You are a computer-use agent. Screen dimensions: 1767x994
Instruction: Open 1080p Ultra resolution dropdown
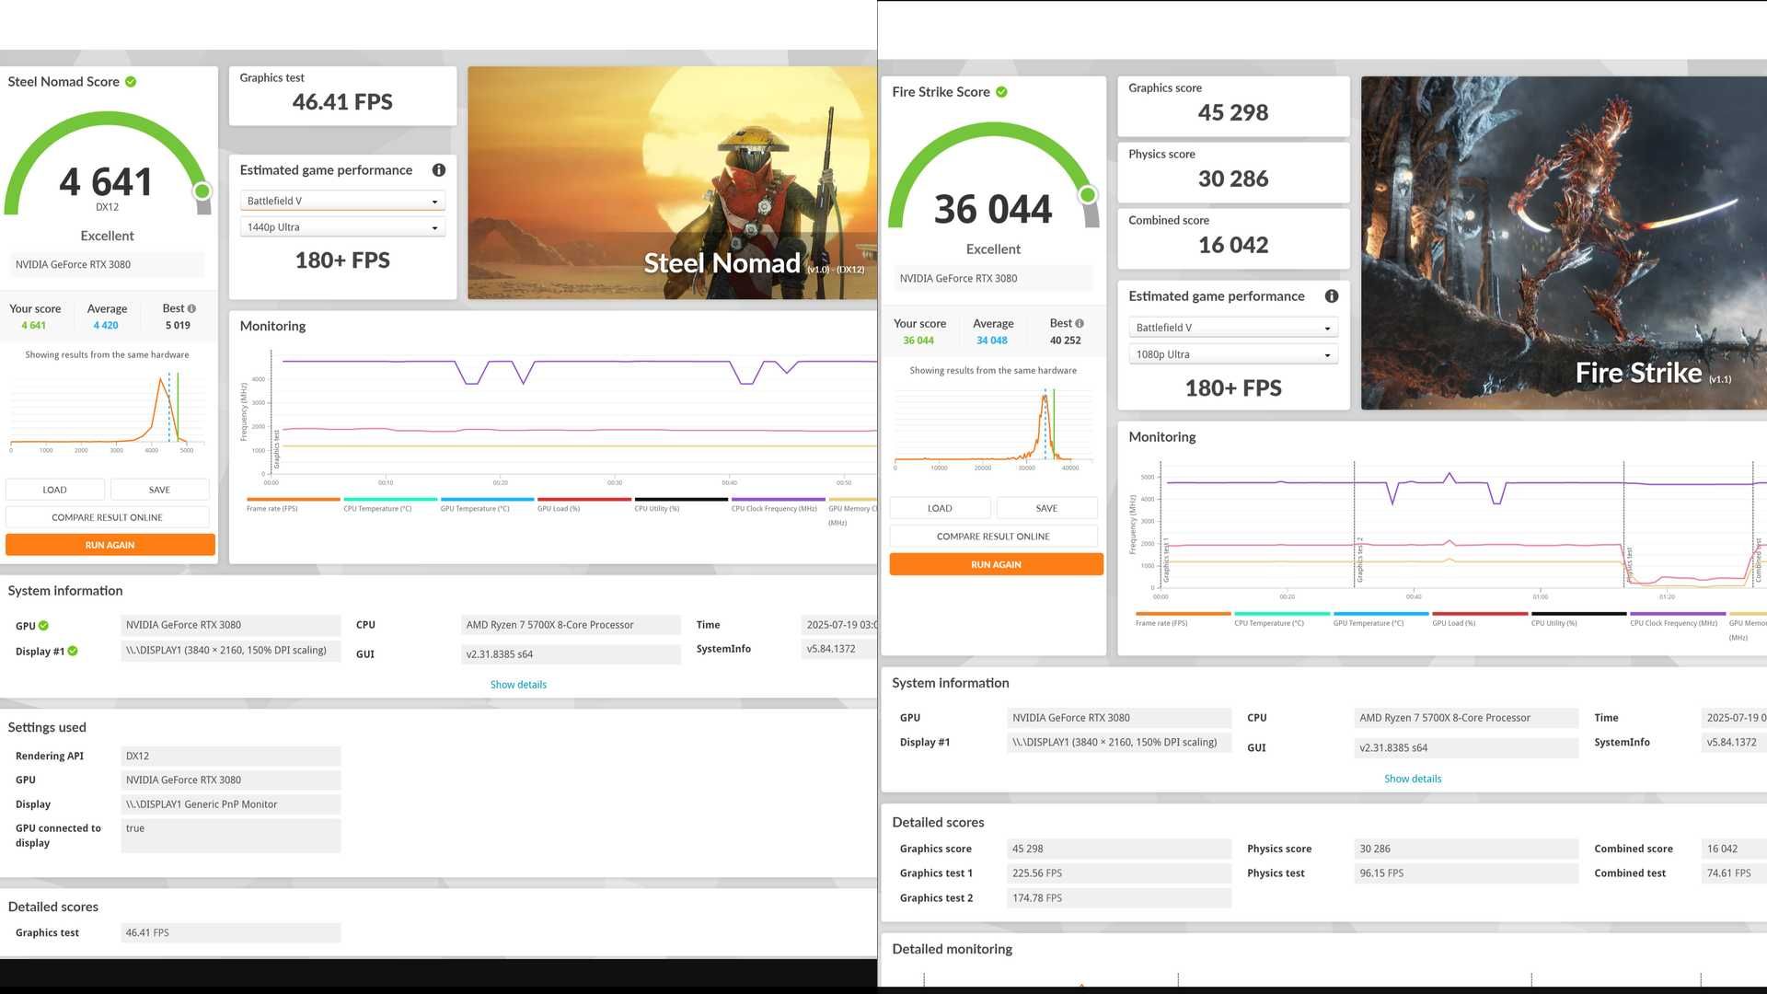(x=1233, y=354)
